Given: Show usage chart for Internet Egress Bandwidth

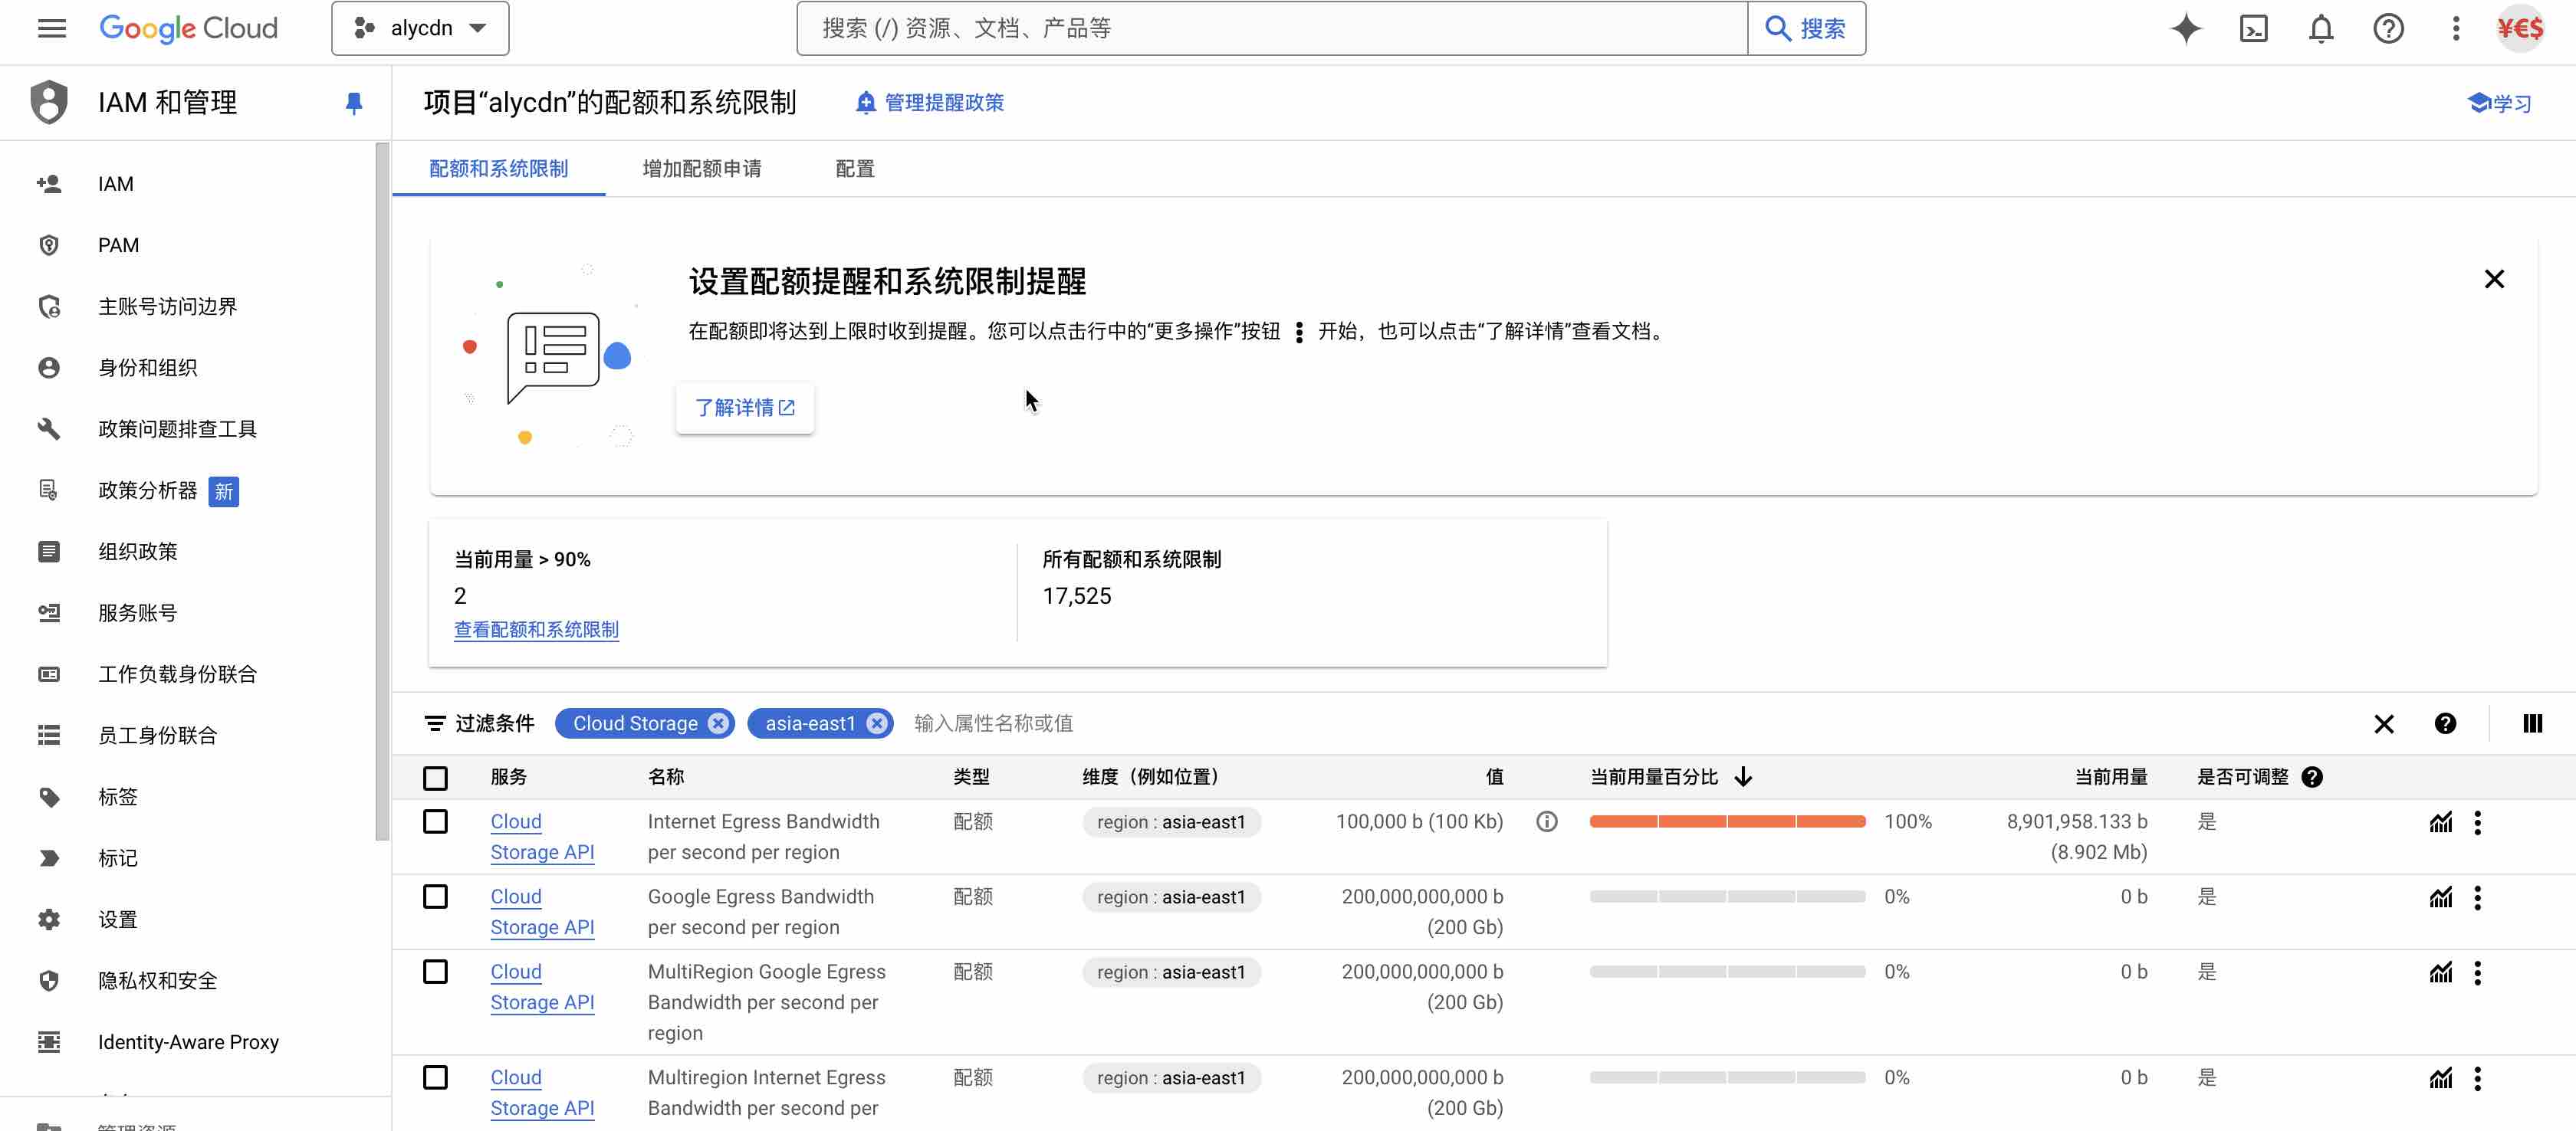Looking at the screenshot, I should click(x=2440, y=822).
